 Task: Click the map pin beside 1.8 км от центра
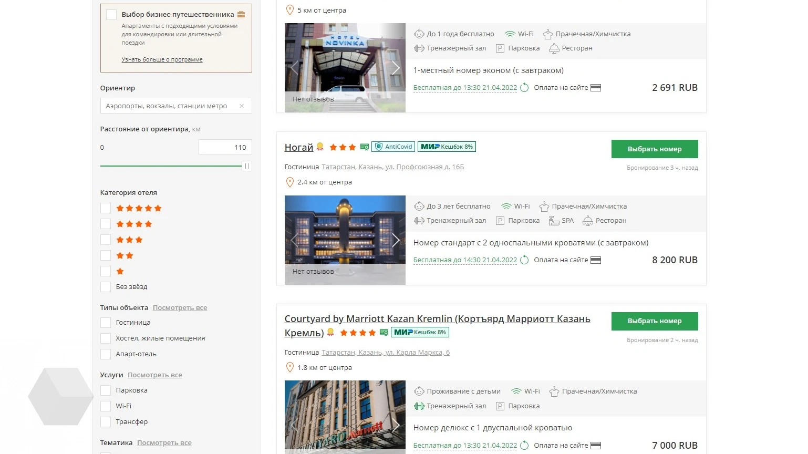click(289, 367)
